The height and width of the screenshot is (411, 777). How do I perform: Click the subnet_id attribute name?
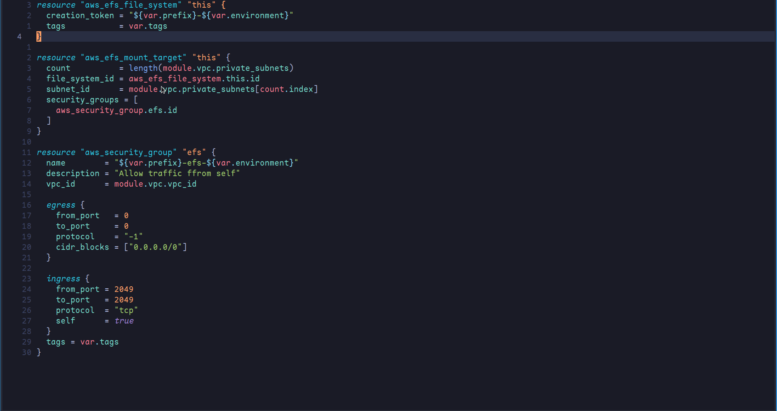tap(68, 89)
